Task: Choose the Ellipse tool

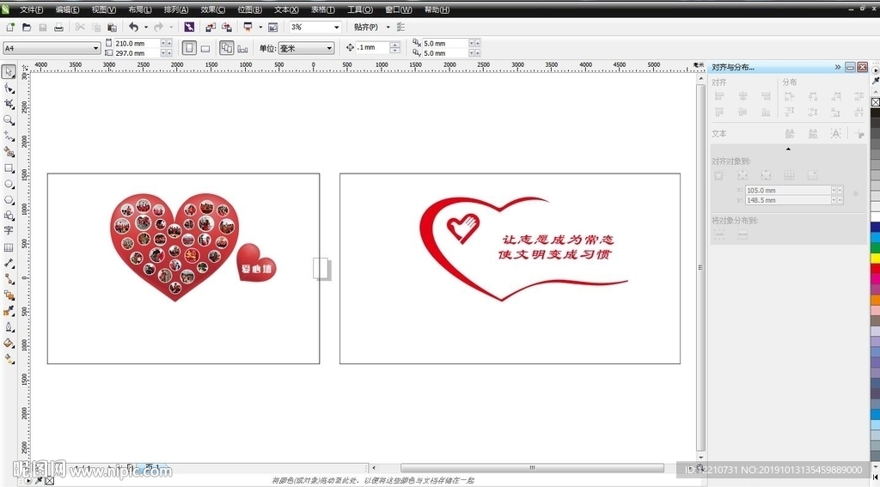Action: pyautogui.click(x=9, y=184)
